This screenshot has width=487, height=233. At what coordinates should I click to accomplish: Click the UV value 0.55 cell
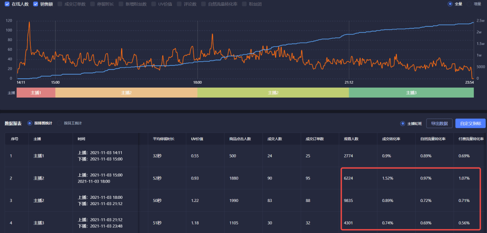(195, 156)
